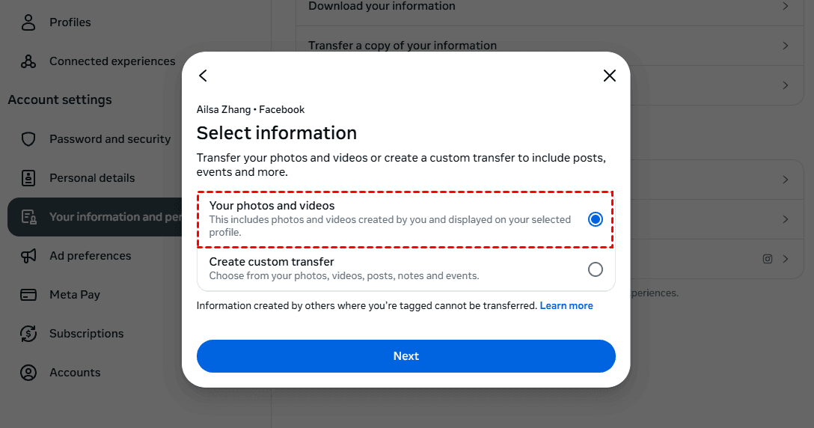Image resolution: width=814 pixels, height=428 pixels.
Task: Click the chevron beside the Instagram icon
Action: tap(786, 259)
